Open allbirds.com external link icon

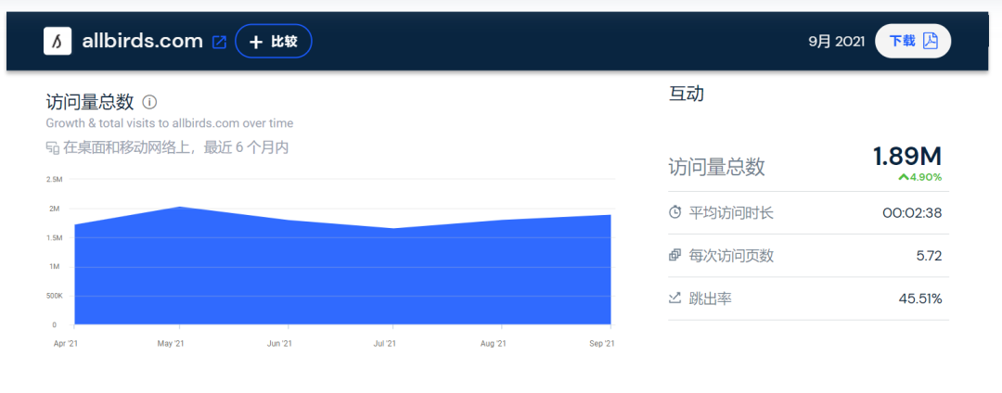tap(219, 42)
